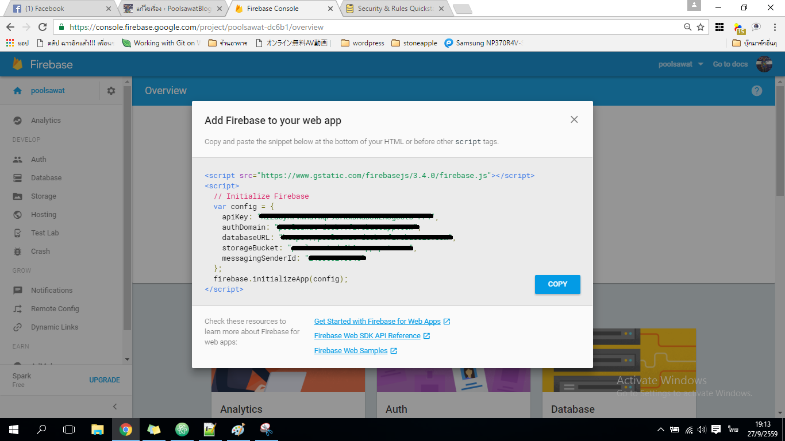Go back in browser history
Image resolution: width=785 pixels, height=441 pixels.
click(x=10, y=27)
